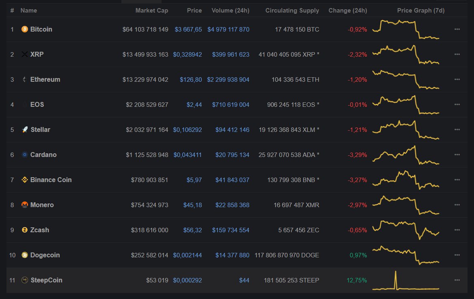Open the Zcash coin page link
Screen dimensions: 474x299
click(40, 230)
